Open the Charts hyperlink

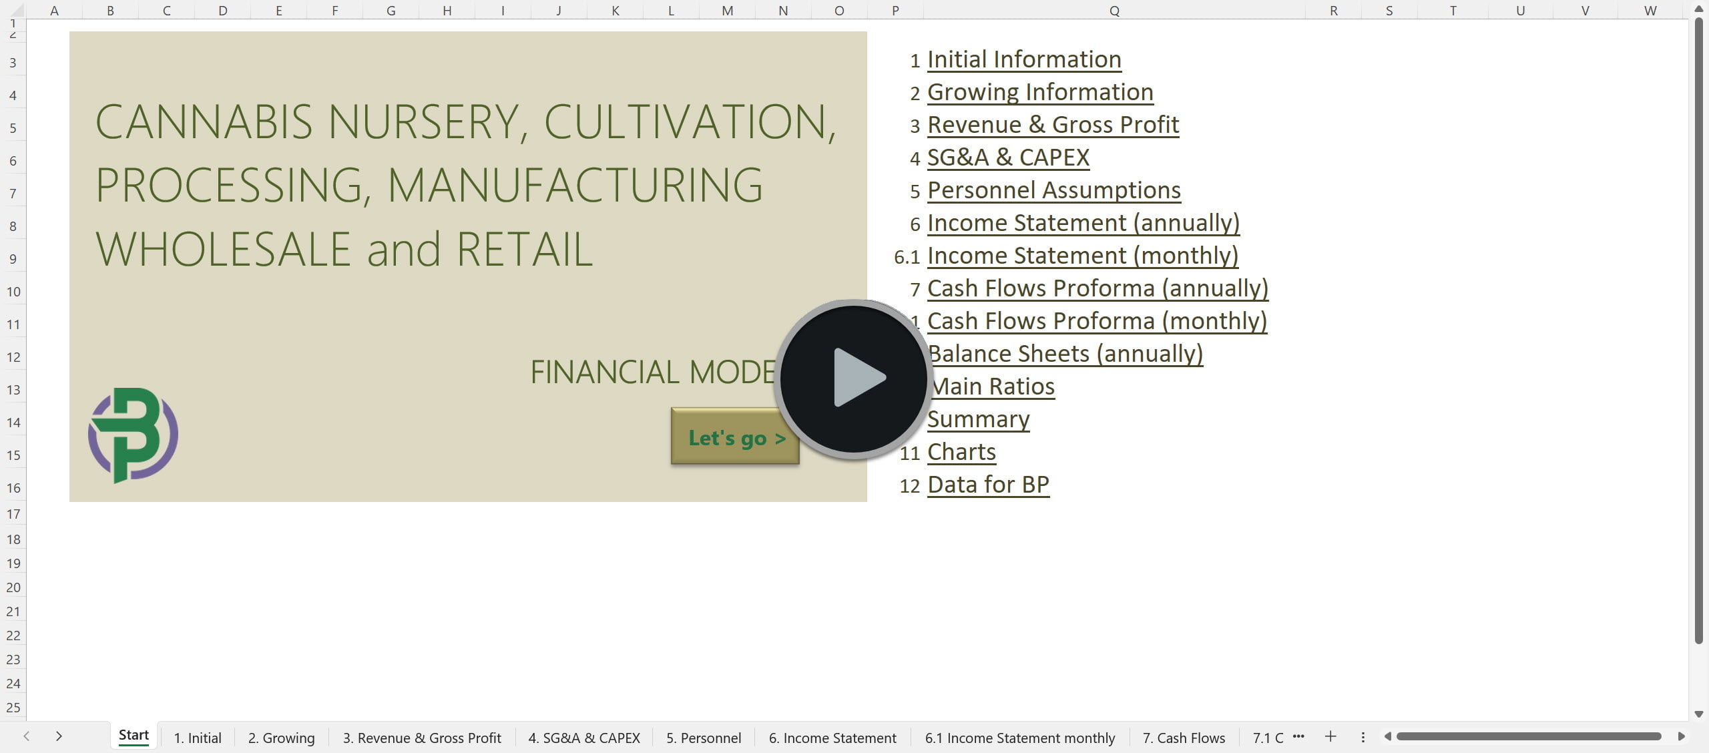click(961, 451)
